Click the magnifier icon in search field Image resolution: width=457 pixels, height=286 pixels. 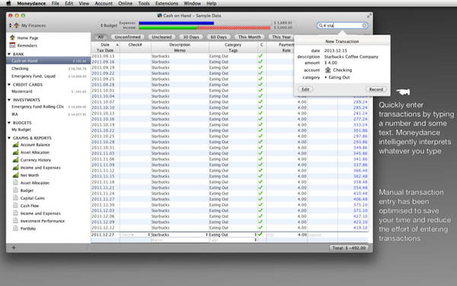[x=321, y=25]
